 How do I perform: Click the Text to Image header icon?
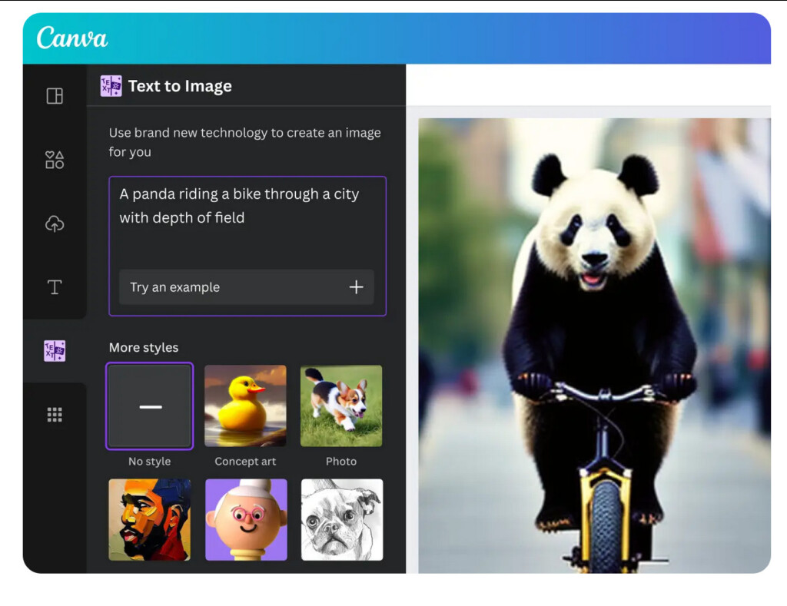click(111, 86)
